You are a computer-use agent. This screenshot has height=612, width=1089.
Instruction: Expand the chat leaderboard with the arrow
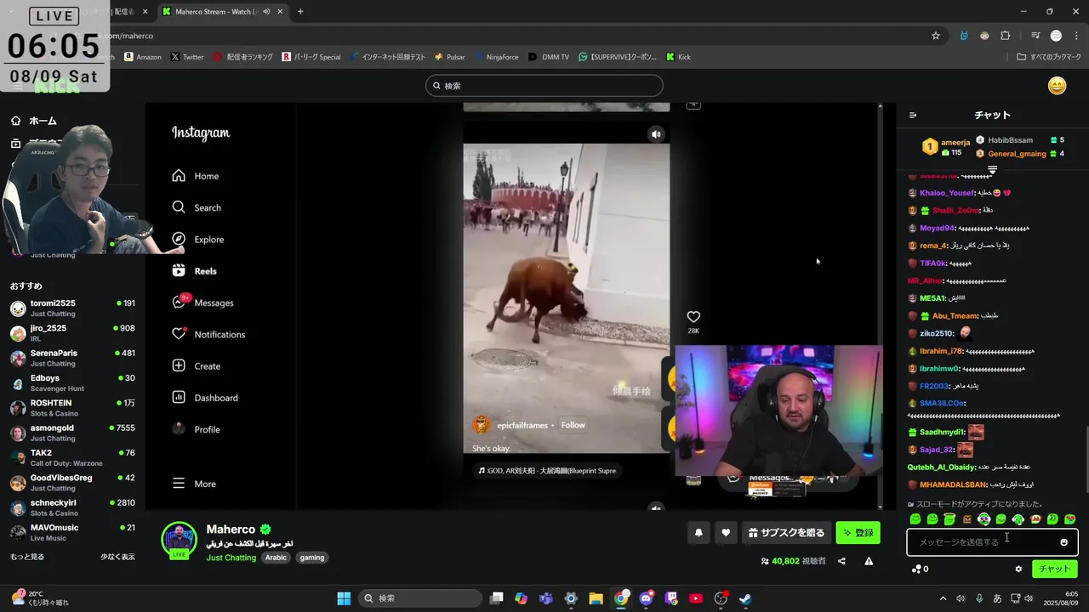tap(992, 171)
